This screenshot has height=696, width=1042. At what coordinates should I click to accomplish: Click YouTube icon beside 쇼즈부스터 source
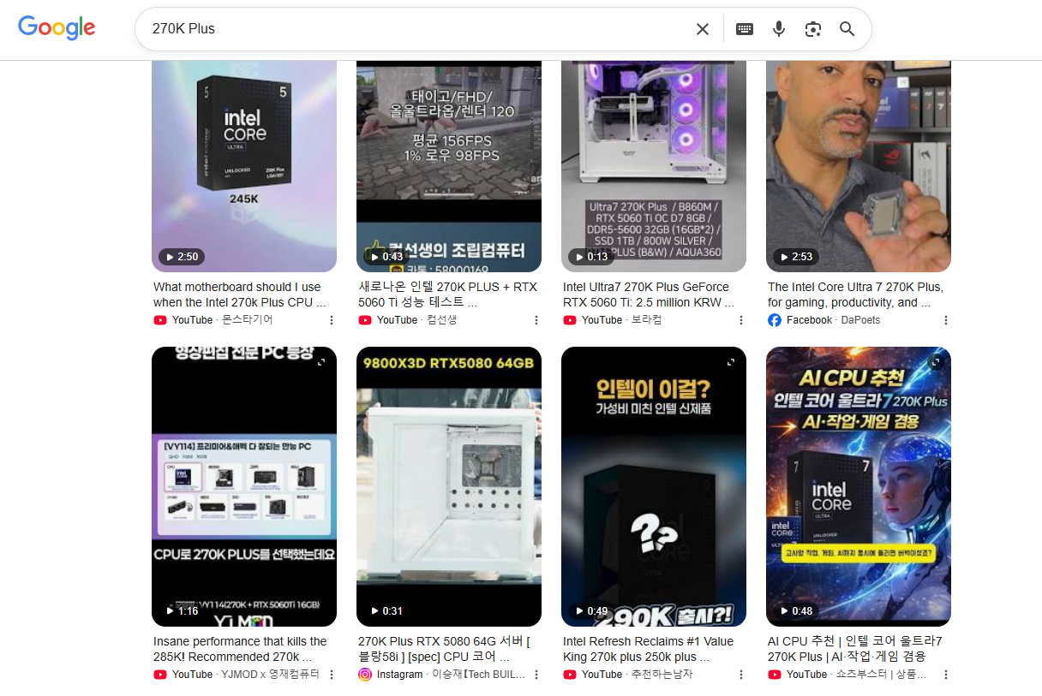[x=775, y=675]
